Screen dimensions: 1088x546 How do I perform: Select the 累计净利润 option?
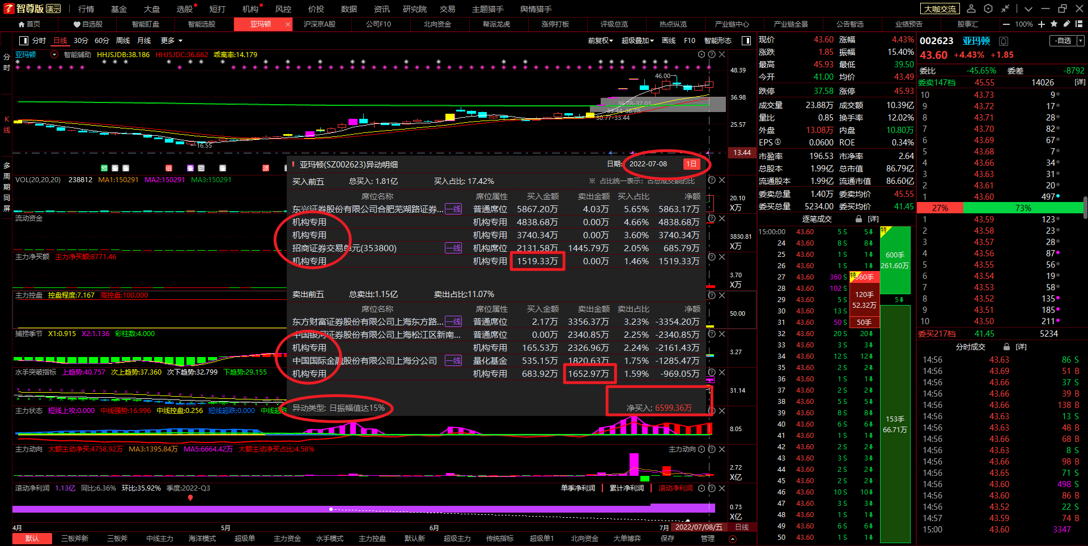point(627,488)
